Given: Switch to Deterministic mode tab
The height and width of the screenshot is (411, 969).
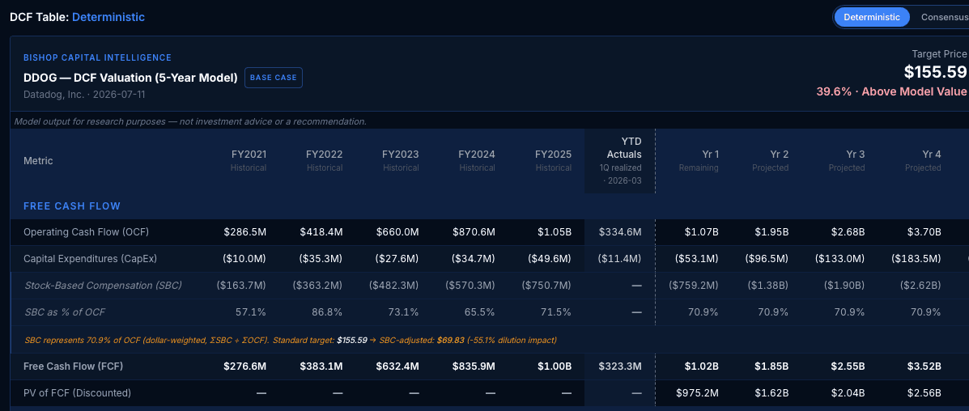Looking at the screenshot, I should [871, 17].
